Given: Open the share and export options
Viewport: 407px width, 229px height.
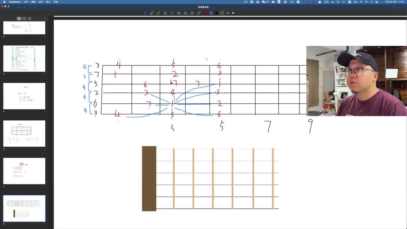Looking at the screenshot, I should [x=35, y=7].
